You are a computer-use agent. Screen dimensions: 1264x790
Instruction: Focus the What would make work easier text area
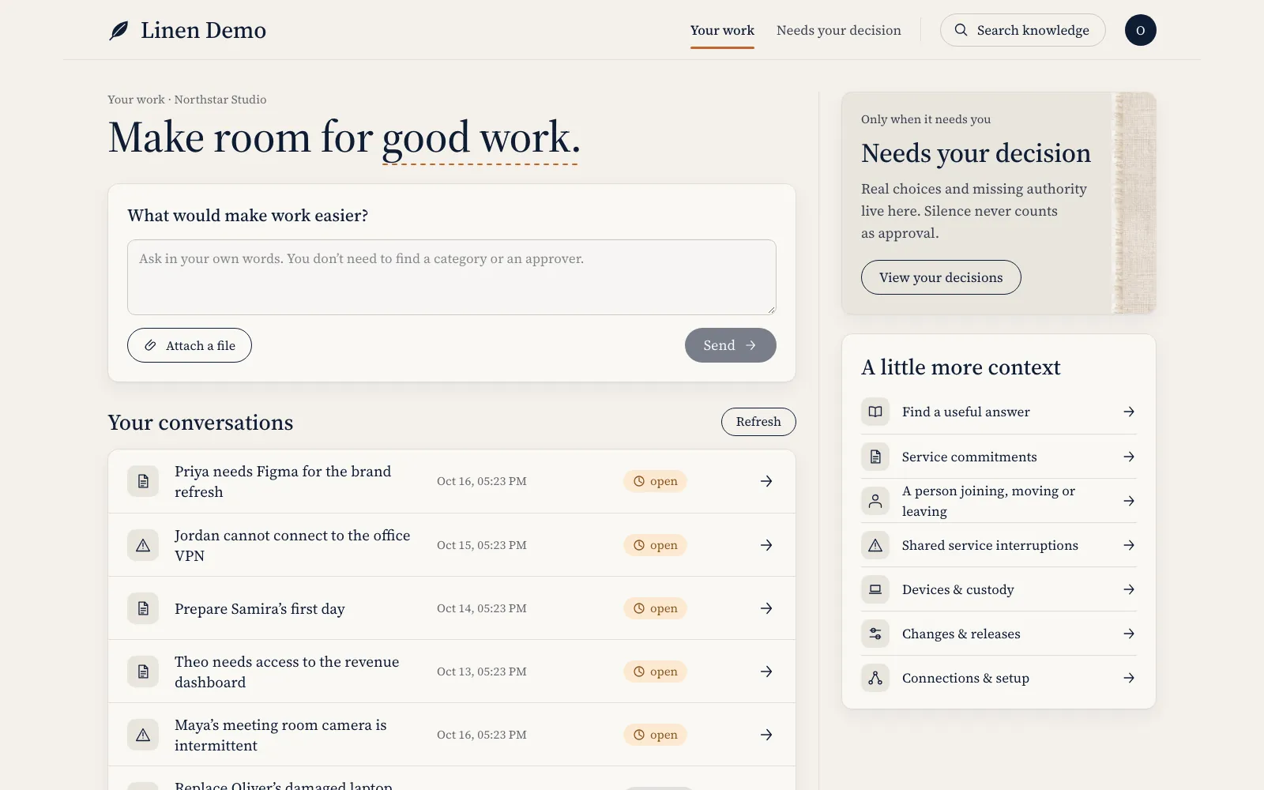pos(452,277)
